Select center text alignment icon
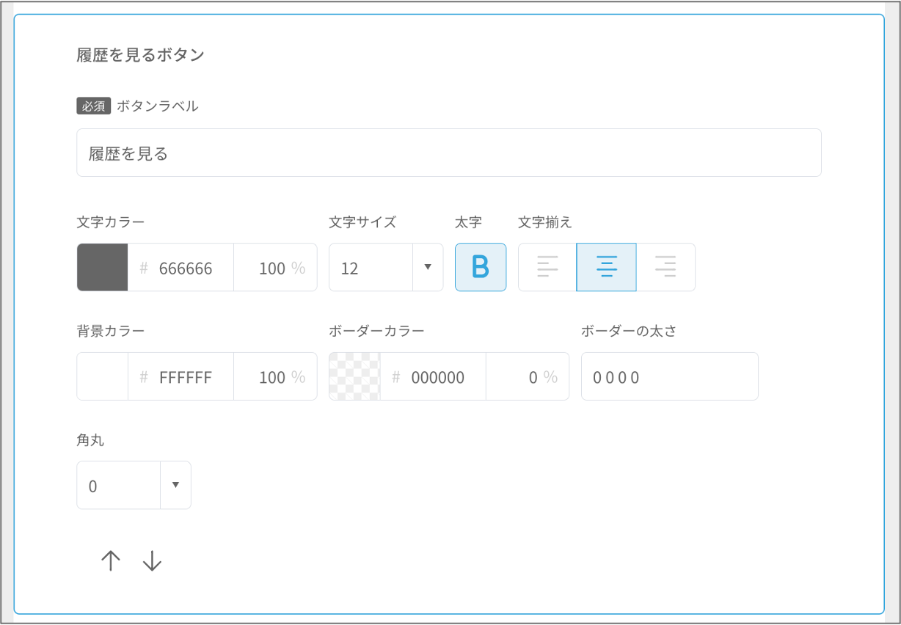The width and height of the screenshot is (901, 625). (x=606, y=267)
